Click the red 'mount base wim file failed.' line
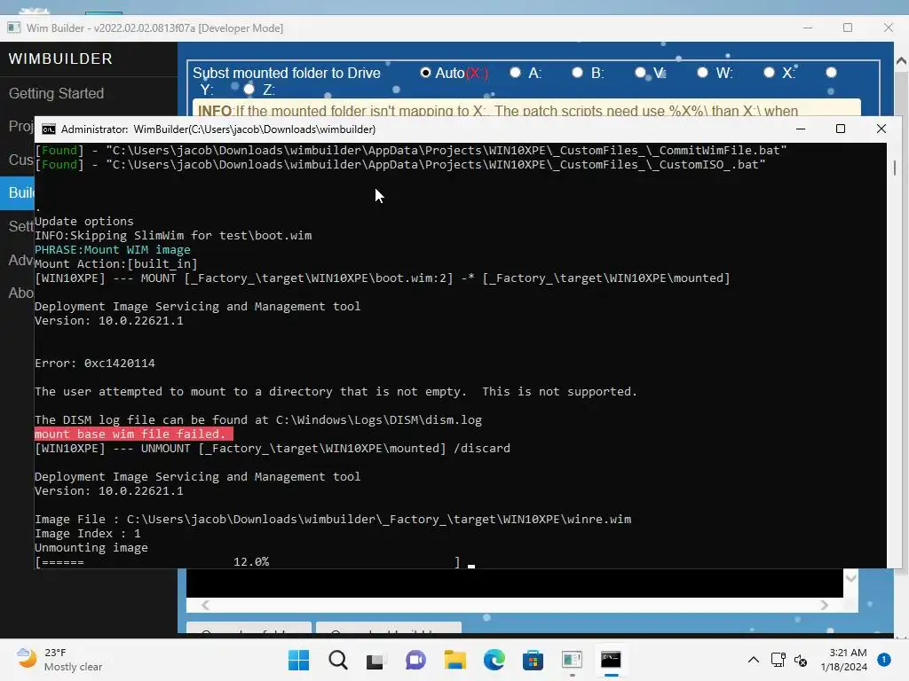The image size is (909, 681). coord(133,434)
